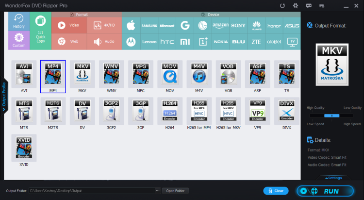Click the Open Folder button
364x200 pixels.
pyautogui.click(x=175, y=190)
